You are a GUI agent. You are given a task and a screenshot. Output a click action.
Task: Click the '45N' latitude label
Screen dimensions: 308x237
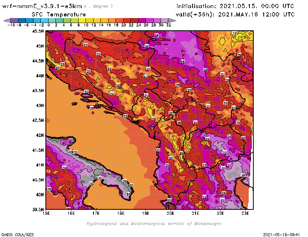pyautogui.click(x=40, y=46)
